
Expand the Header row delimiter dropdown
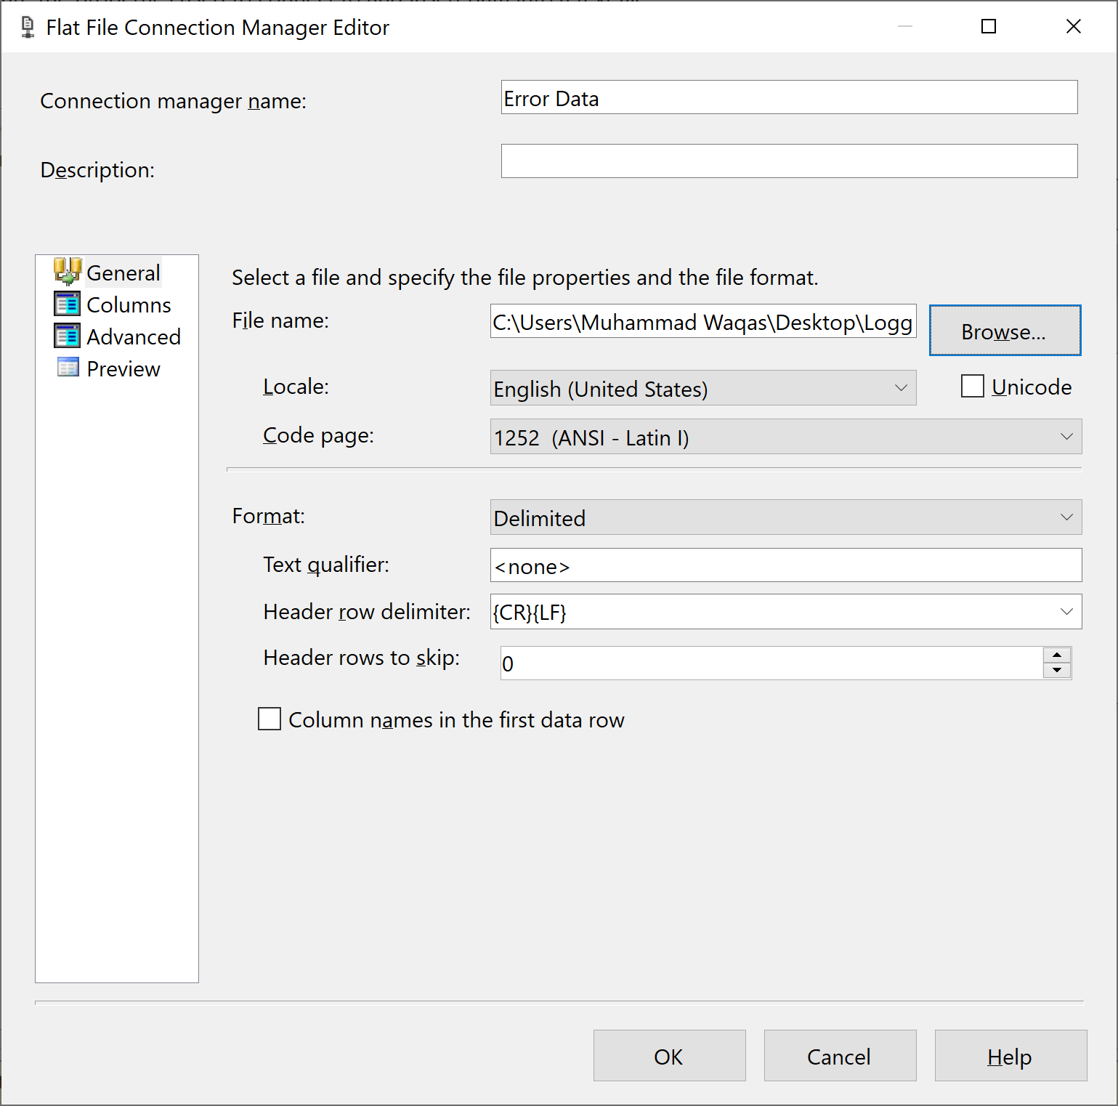[1066, 611]
